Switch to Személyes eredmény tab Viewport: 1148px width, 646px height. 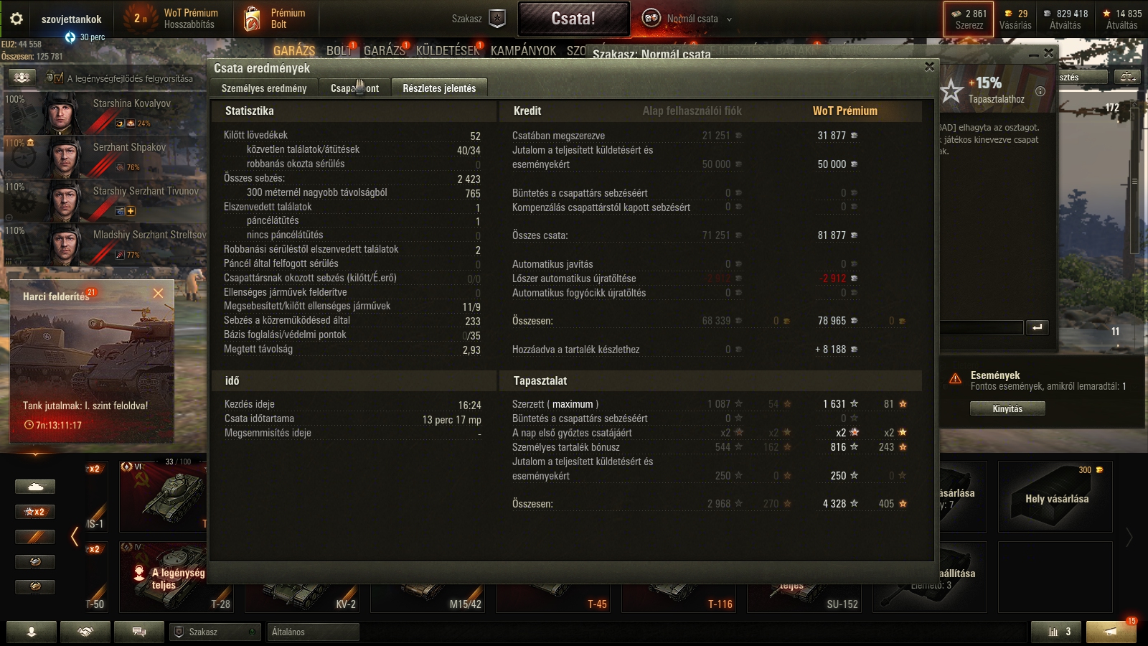(x=264, y=88)
